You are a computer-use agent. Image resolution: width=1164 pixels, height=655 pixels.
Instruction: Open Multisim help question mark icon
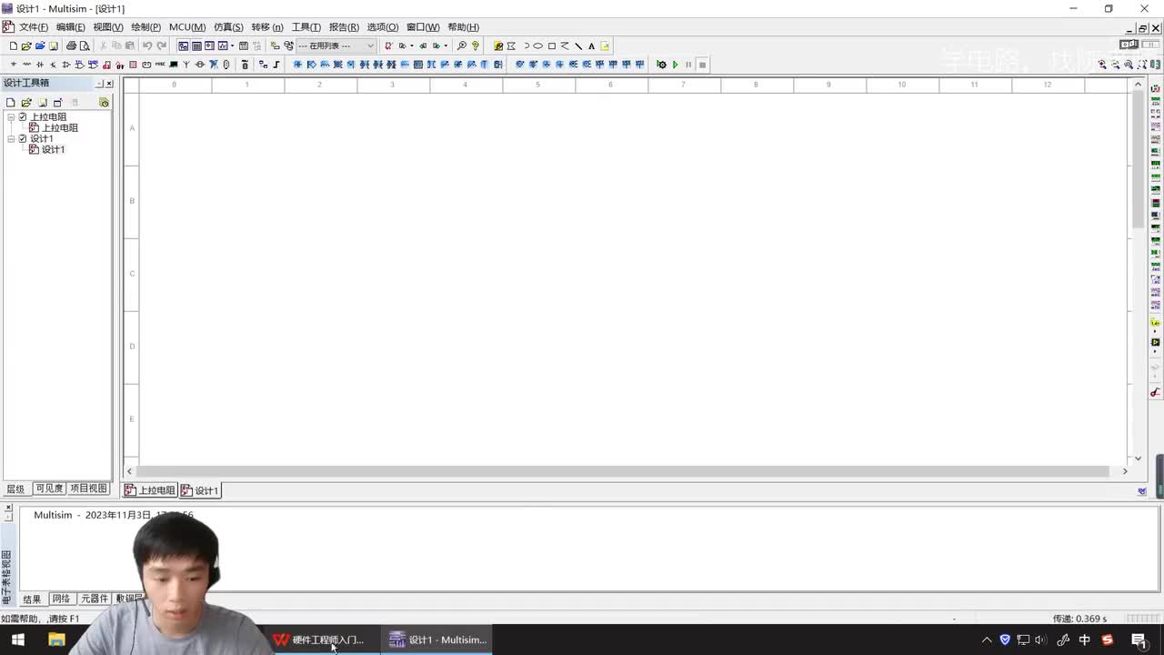pos(475,45)
